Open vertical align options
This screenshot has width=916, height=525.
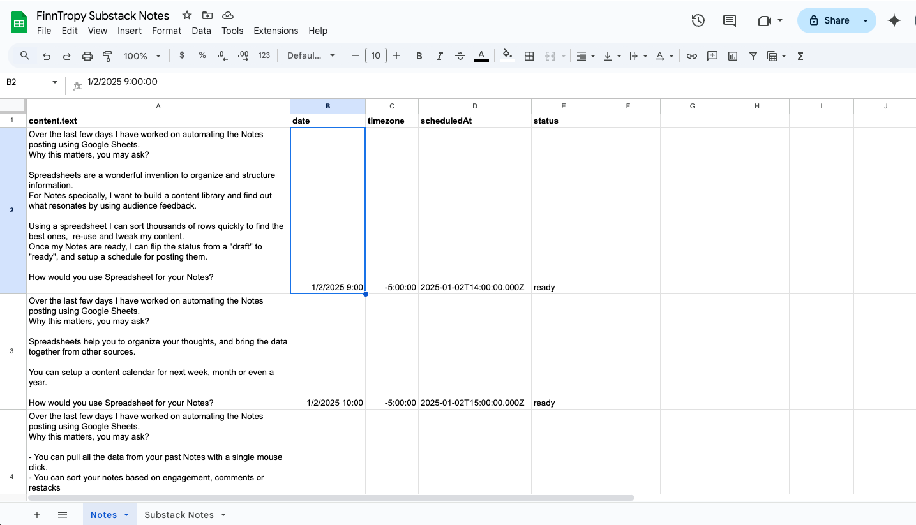[x=612, y=56]
